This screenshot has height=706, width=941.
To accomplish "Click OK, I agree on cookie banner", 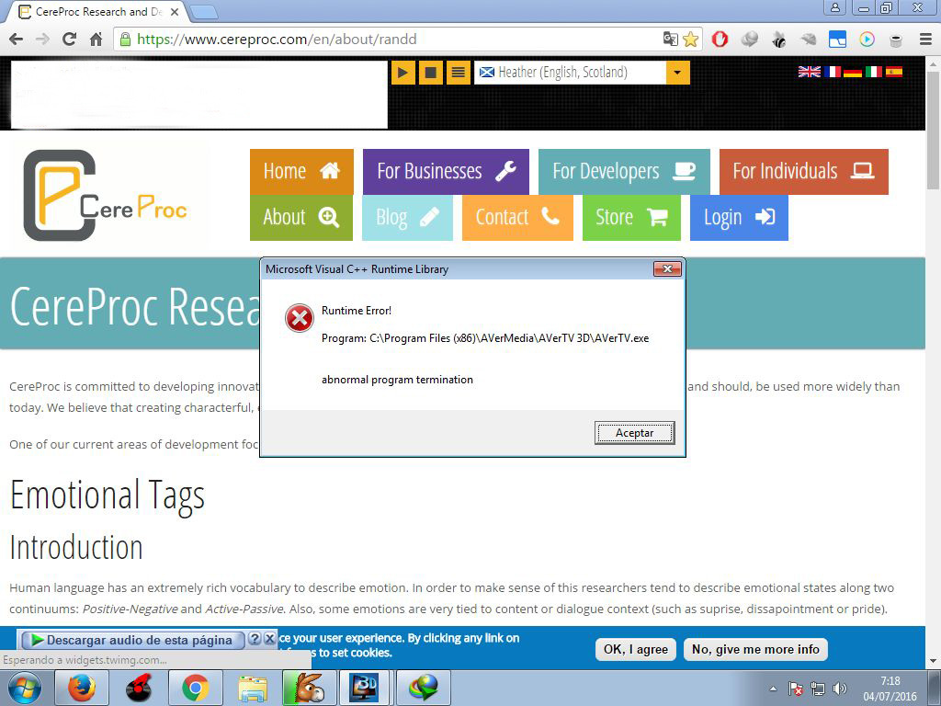I will (636, 650).
